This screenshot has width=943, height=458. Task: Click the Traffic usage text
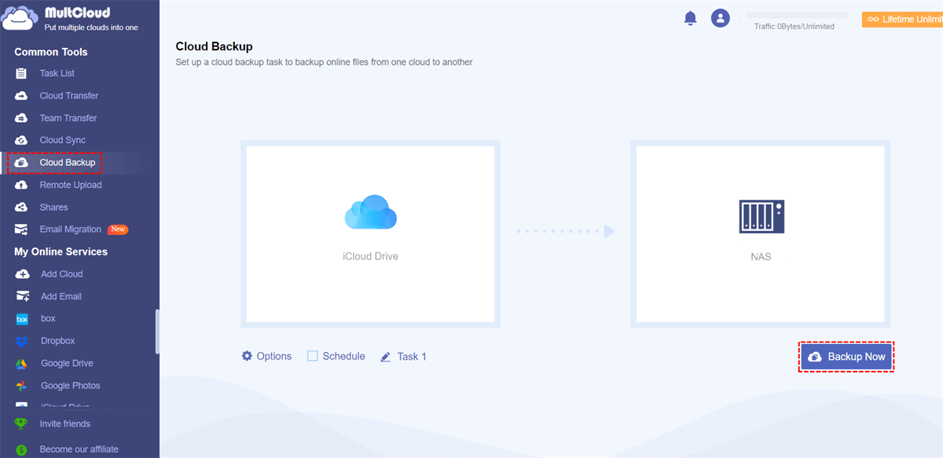pyautogui.click(x=794, y=26)
